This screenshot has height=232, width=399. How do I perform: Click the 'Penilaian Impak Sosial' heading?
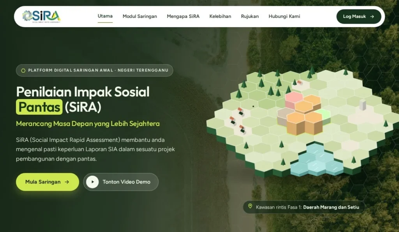(83, 92)
